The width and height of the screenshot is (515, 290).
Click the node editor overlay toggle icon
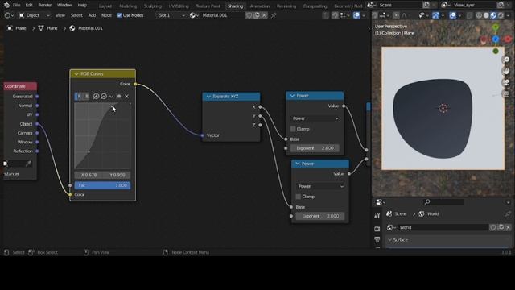tap(356, 15)
